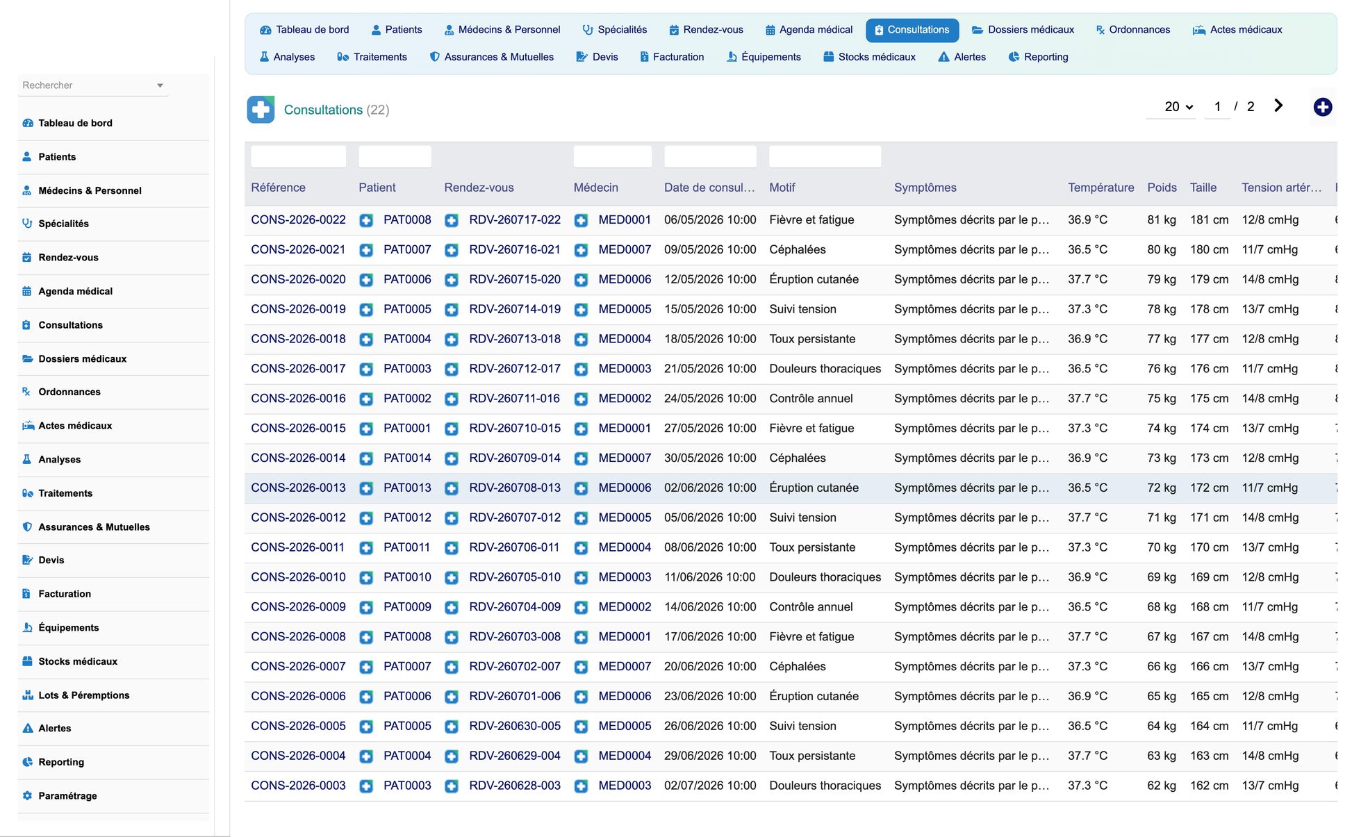This screenshot has height=837, width=1352.
Task: Open the Reporting tab in top navigation
Action: point(1038,57)
